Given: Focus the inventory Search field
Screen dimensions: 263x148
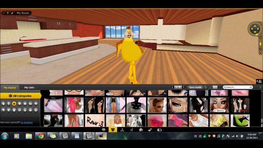Looking at the screenshot, I should pyautogui.click(x=238, y=87).
